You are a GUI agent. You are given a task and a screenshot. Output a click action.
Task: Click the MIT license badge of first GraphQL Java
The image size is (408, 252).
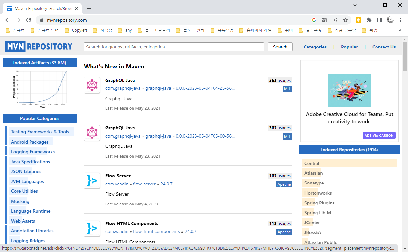click(x=287, y=89)
